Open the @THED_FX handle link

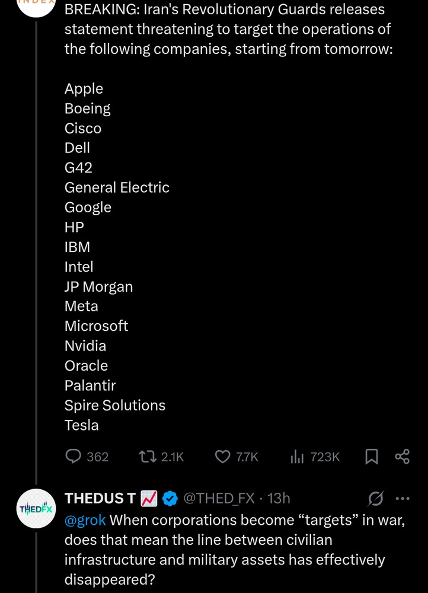click(x=220, y=499)
